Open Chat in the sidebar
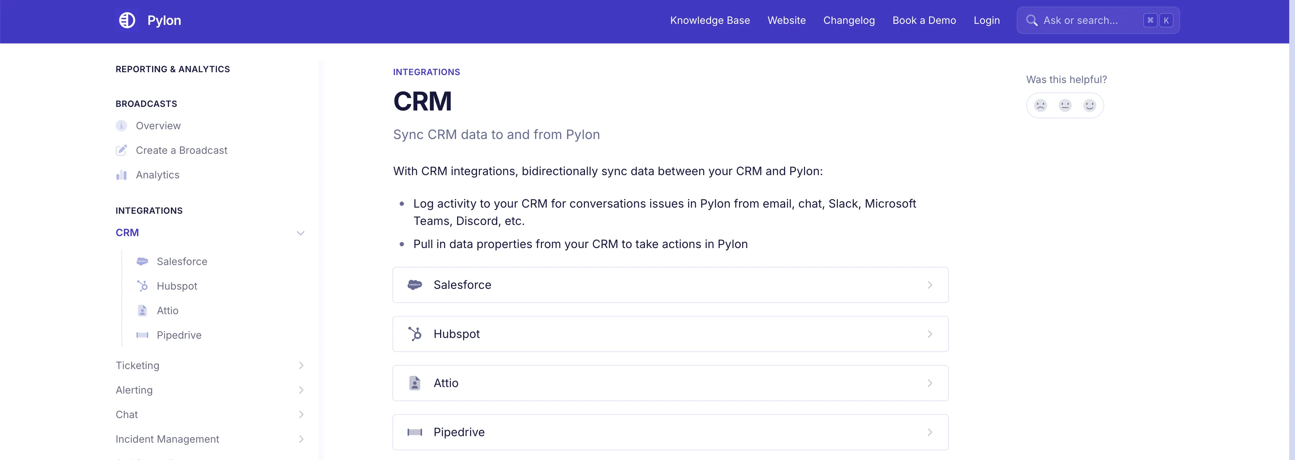 point(127,415)
